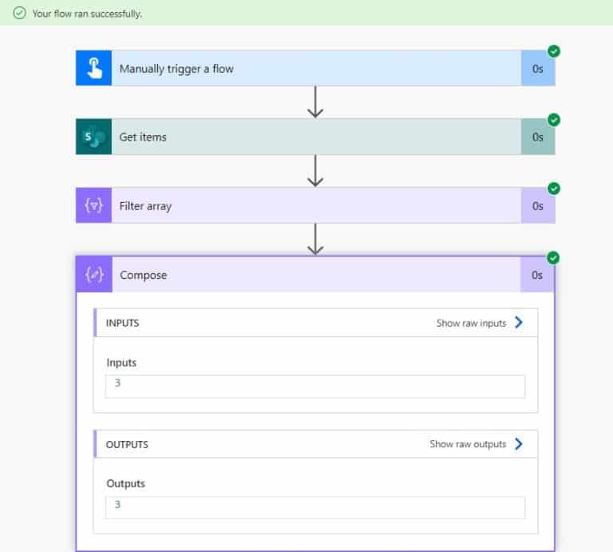Click the Compose curly-brace icon
Viewport: 613px width, 552px height.
94,274
